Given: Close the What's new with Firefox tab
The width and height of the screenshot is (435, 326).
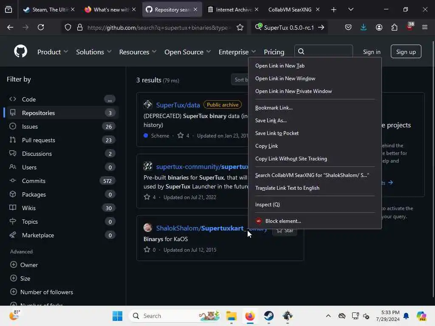Looking at the screenshot, I should (x=134, y=9).
